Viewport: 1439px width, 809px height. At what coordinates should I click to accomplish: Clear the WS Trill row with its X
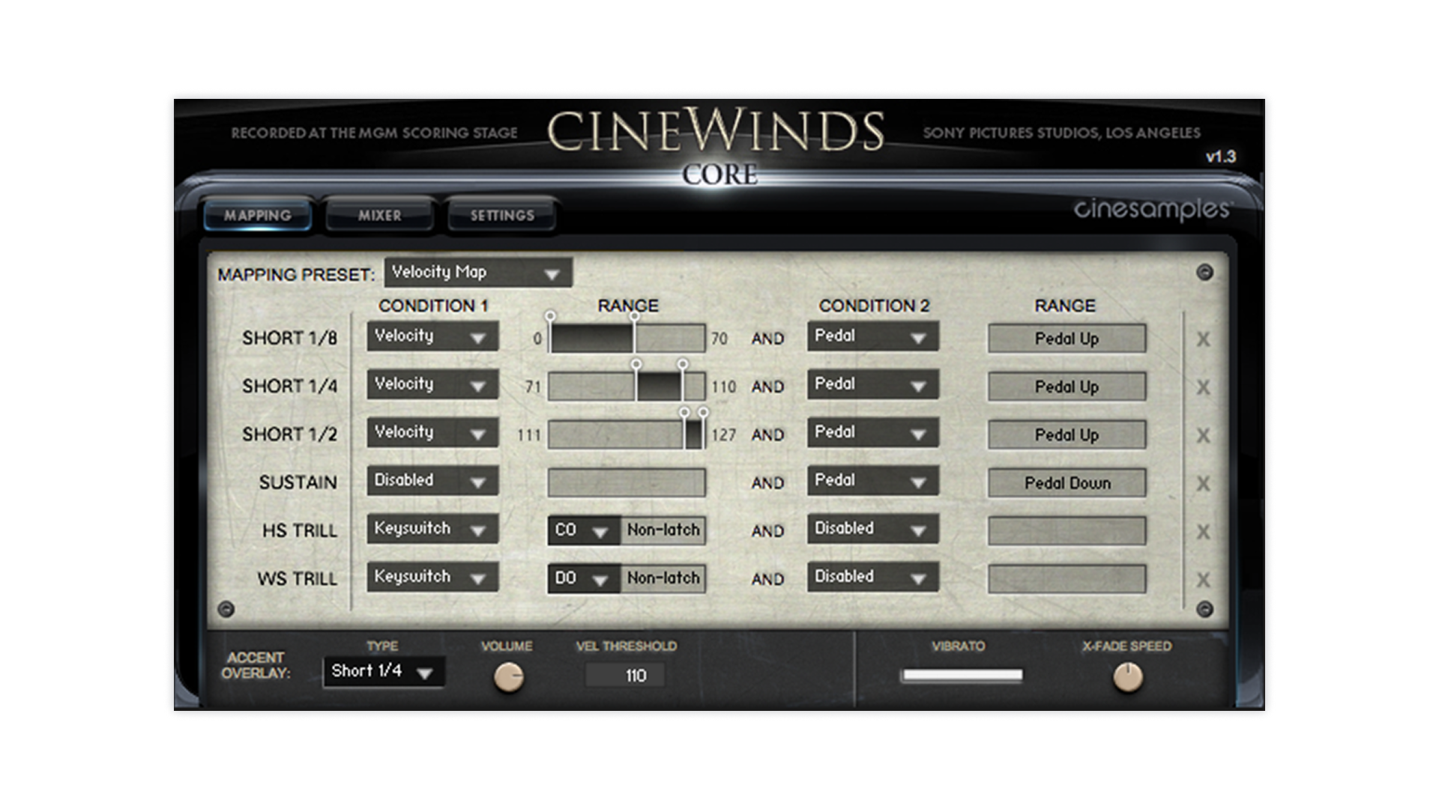tap(1203, 580)
